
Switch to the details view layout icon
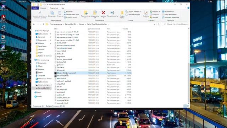coord(185,106)
